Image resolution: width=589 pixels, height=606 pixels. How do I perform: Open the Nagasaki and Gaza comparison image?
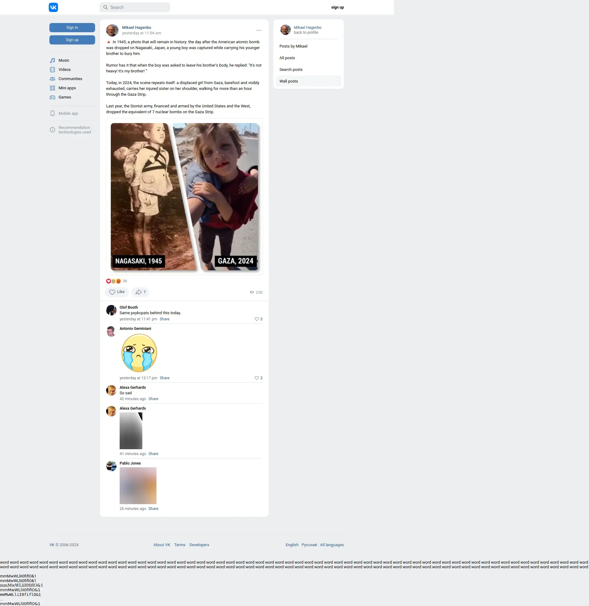tap(184, 196)
